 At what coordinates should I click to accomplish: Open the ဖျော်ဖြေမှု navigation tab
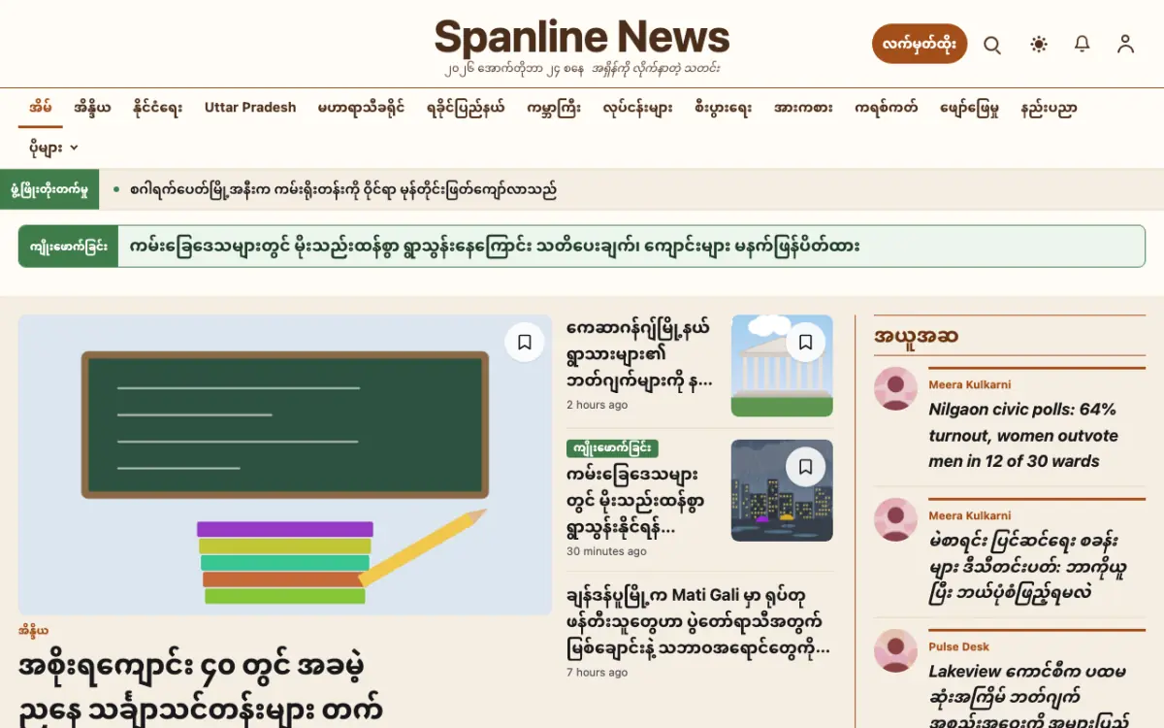point(969,108)
